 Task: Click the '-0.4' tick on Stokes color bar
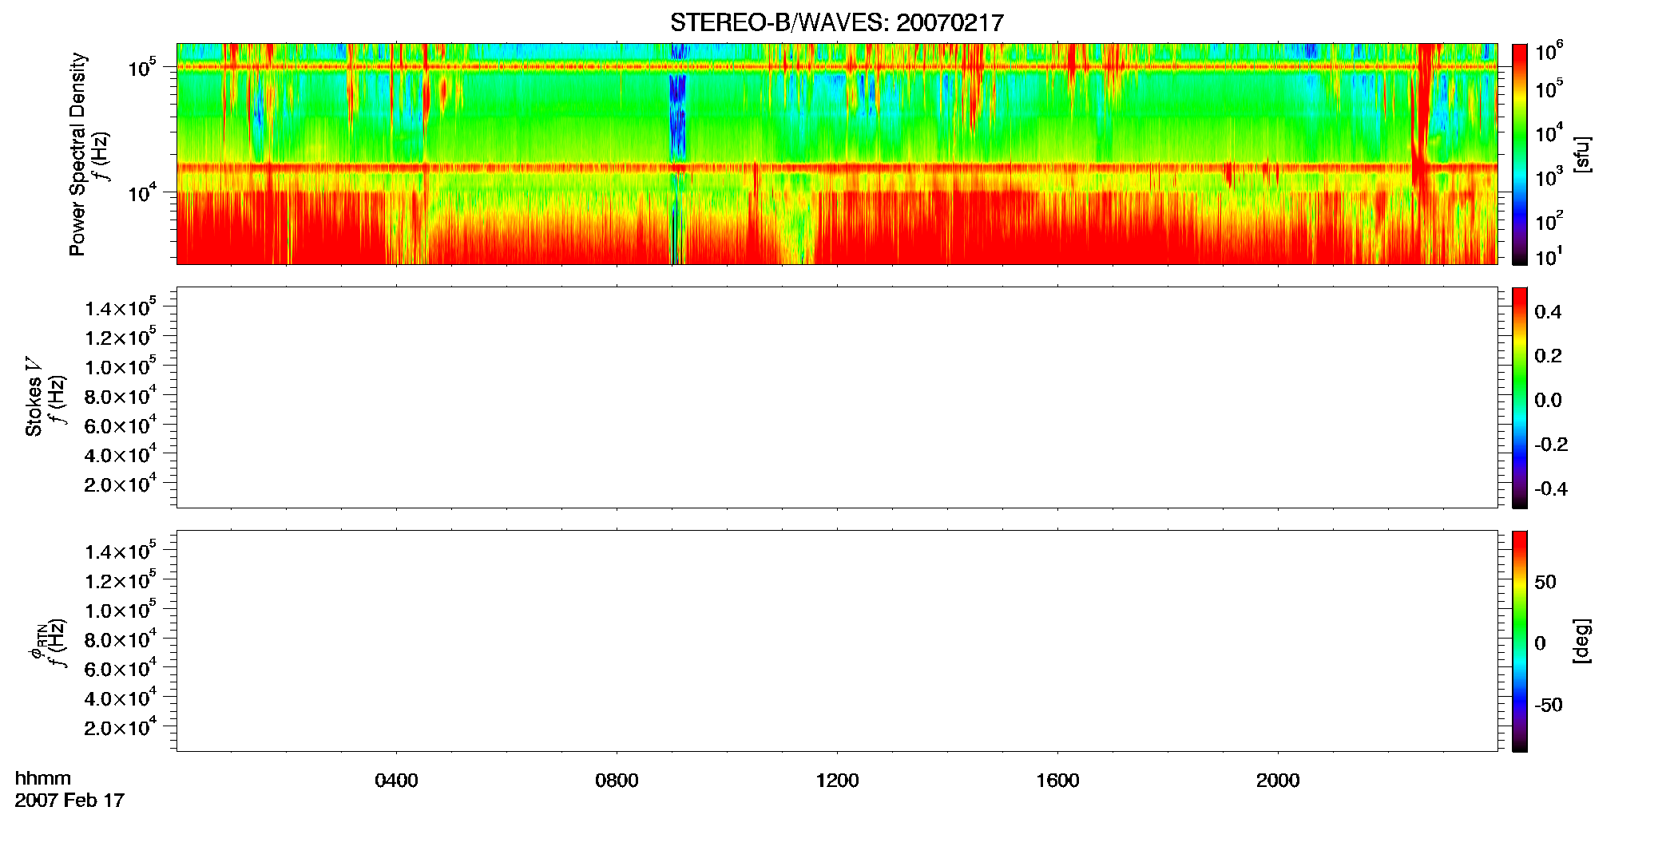coord(1551,488)
